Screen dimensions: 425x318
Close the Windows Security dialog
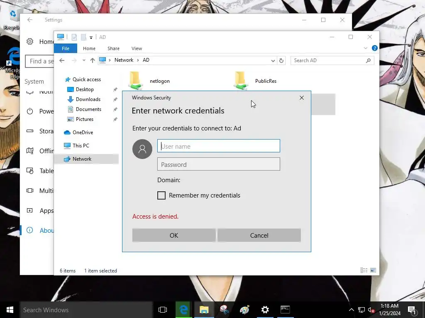302,98
